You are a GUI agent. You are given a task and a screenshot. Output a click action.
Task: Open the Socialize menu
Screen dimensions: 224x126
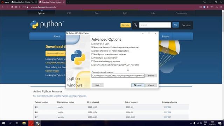(186, 25)
